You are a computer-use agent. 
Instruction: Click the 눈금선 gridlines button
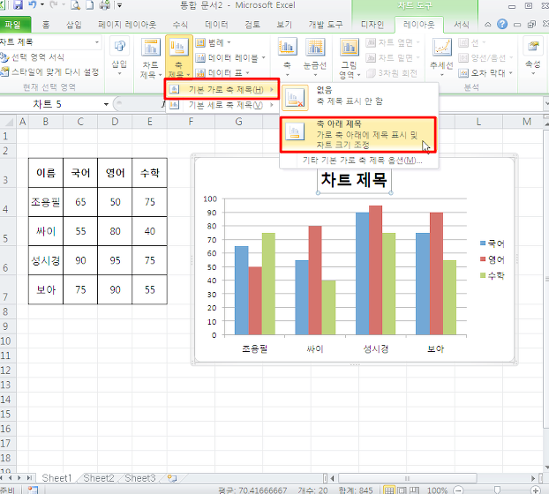coord(315,57)
